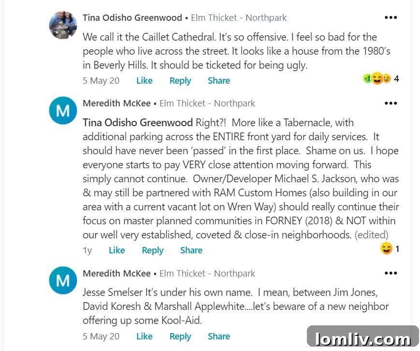Share Tina's Caillet Cathedral comment

click(218, 81)
